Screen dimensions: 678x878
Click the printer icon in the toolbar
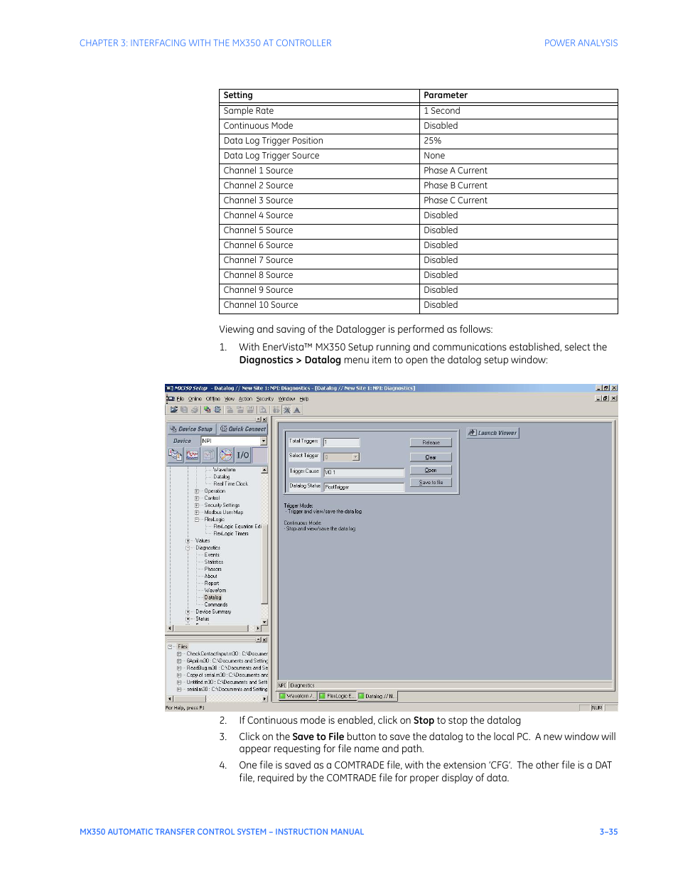(194, 409)
